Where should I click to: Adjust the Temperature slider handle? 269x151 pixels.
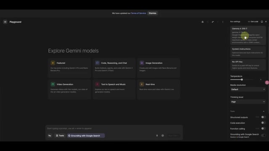pos(242,80)
